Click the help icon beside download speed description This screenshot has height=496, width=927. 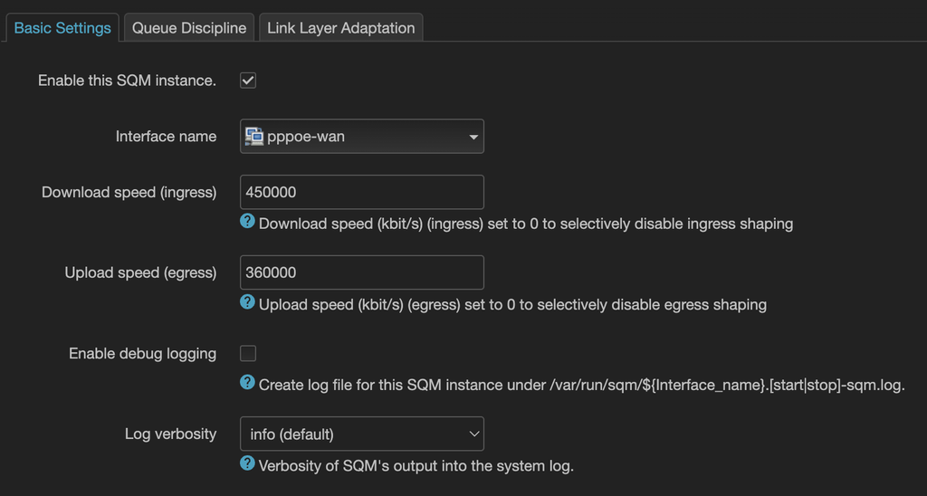pyautogui.click(x=247, y=222)
